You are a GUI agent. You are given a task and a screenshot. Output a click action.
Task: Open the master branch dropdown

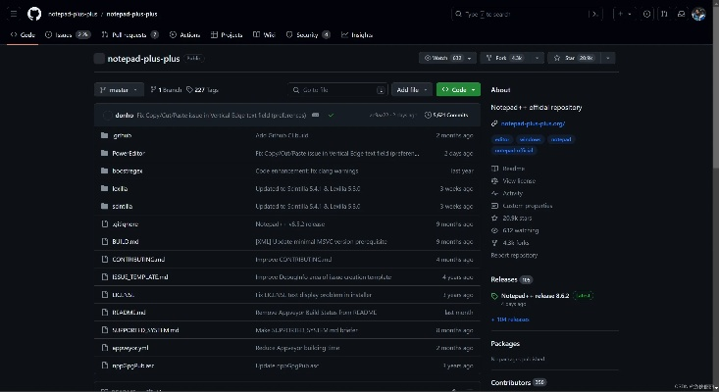pyautogui.click(x=119, y=89)
